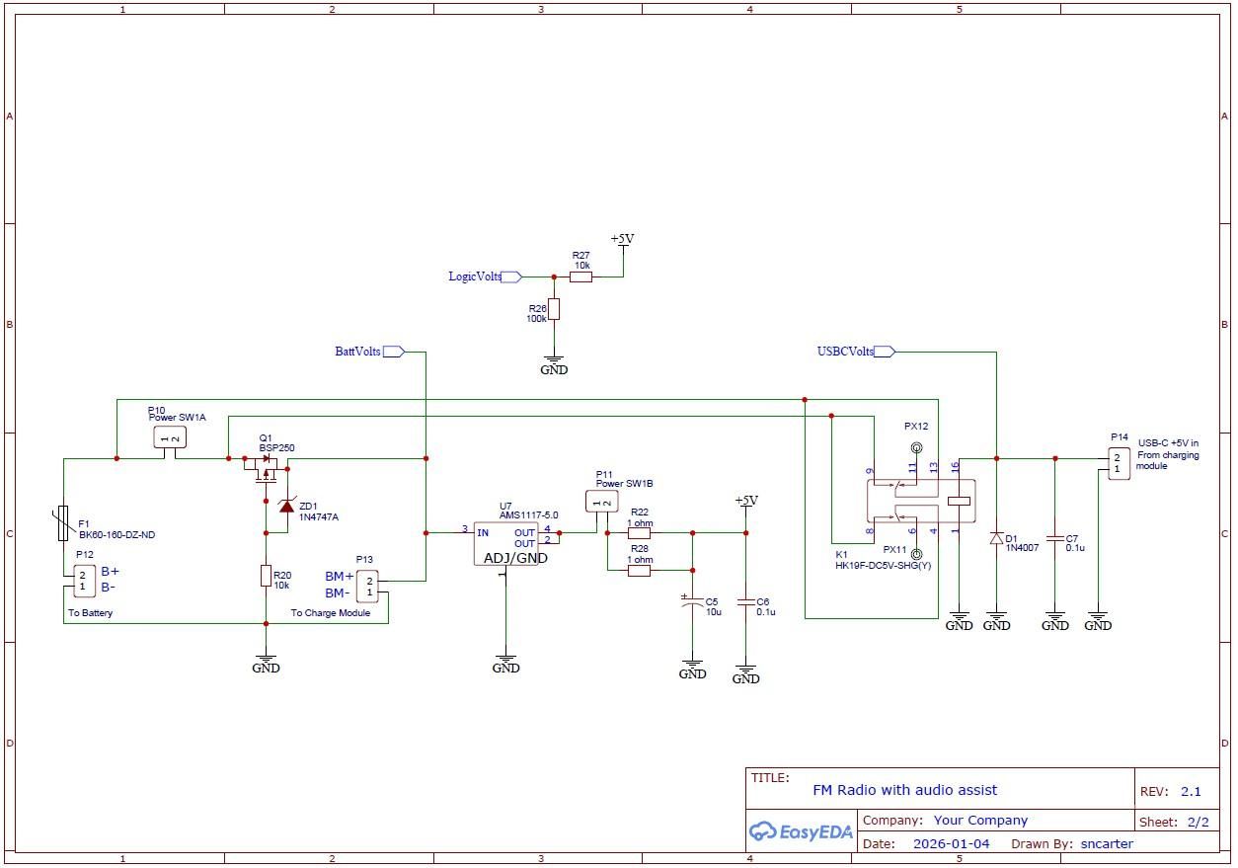This screenshot has height=868, width=1238.
Task: Click the GND symbol below R26
Action: (554, 365)
